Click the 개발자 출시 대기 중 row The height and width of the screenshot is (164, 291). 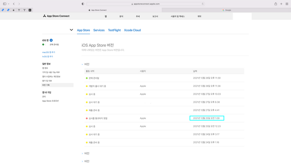[x=164, y=86]
